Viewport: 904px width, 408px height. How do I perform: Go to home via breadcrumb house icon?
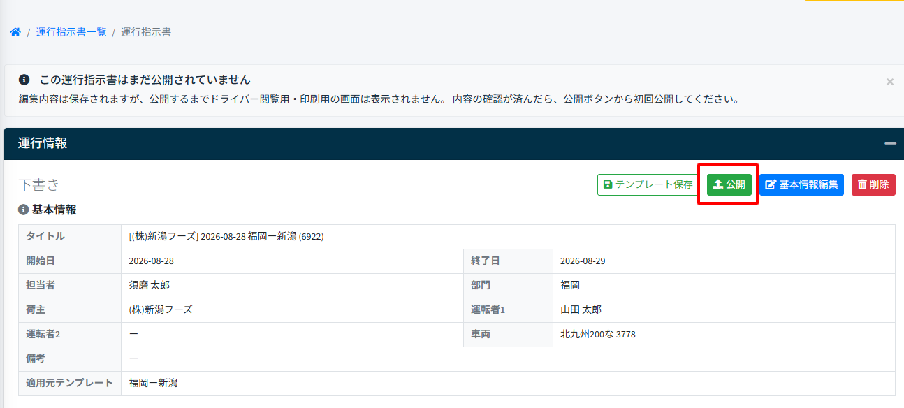pos(15,32)
